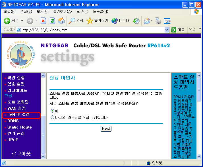Open the 암호 설정 sidebar link
The width and height of the screenshot is (203, 167).
tap(16, 84)
